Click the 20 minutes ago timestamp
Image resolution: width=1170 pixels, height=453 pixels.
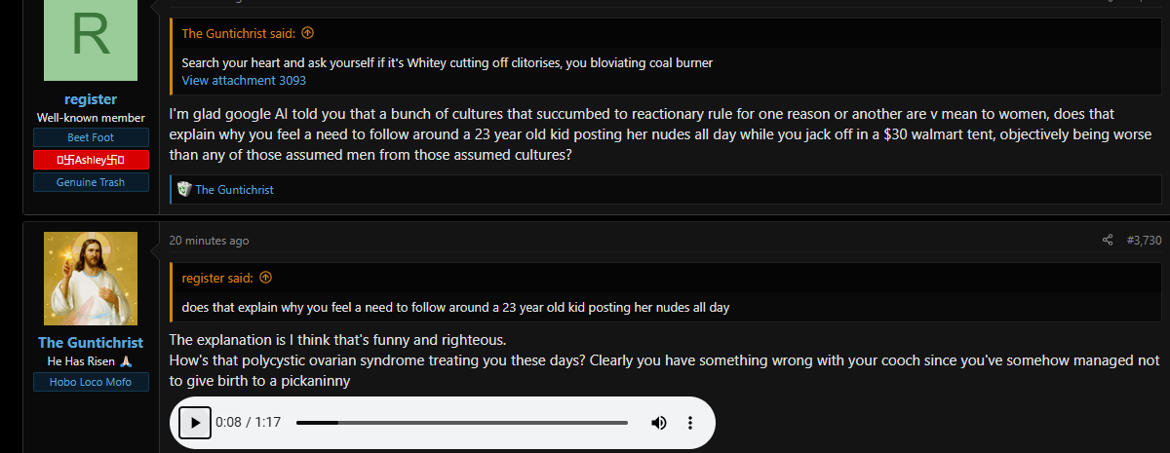[x=209, y=241]
